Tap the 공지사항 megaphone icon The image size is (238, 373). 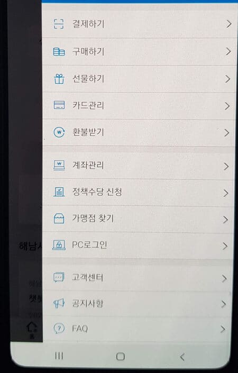point(59,303)
